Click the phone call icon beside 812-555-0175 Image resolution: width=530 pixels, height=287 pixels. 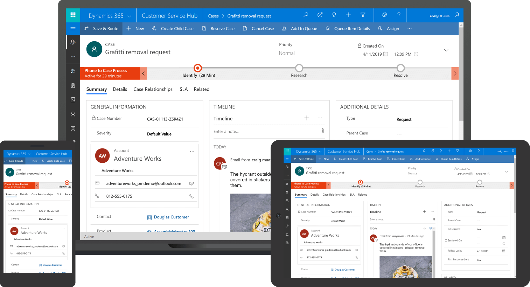pos(191,196)
